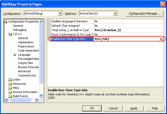Click the Resources folder icon
This screenshot has height=114, width=167.
(x=10, y=84)
